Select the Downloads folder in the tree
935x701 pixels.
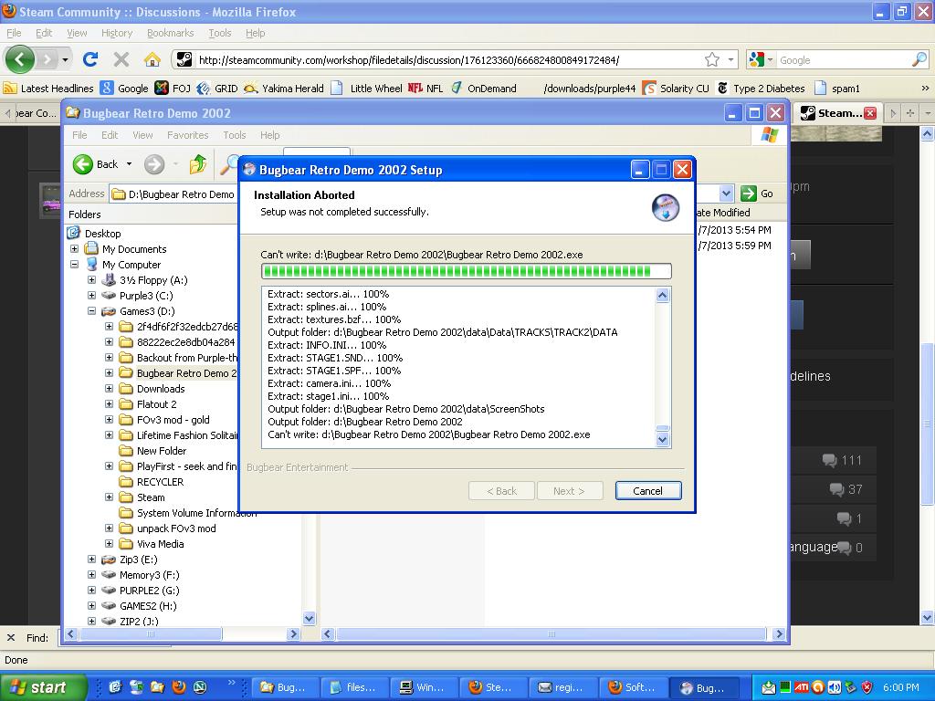click(161, 389)
